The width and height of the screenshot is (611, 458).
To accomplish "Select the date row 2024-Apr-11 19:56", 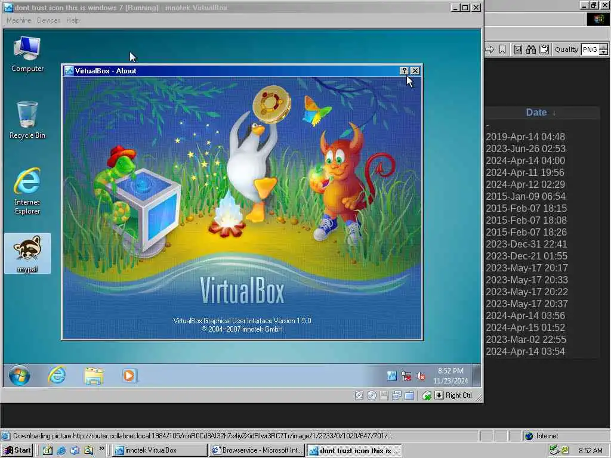I will pos(525,172).
